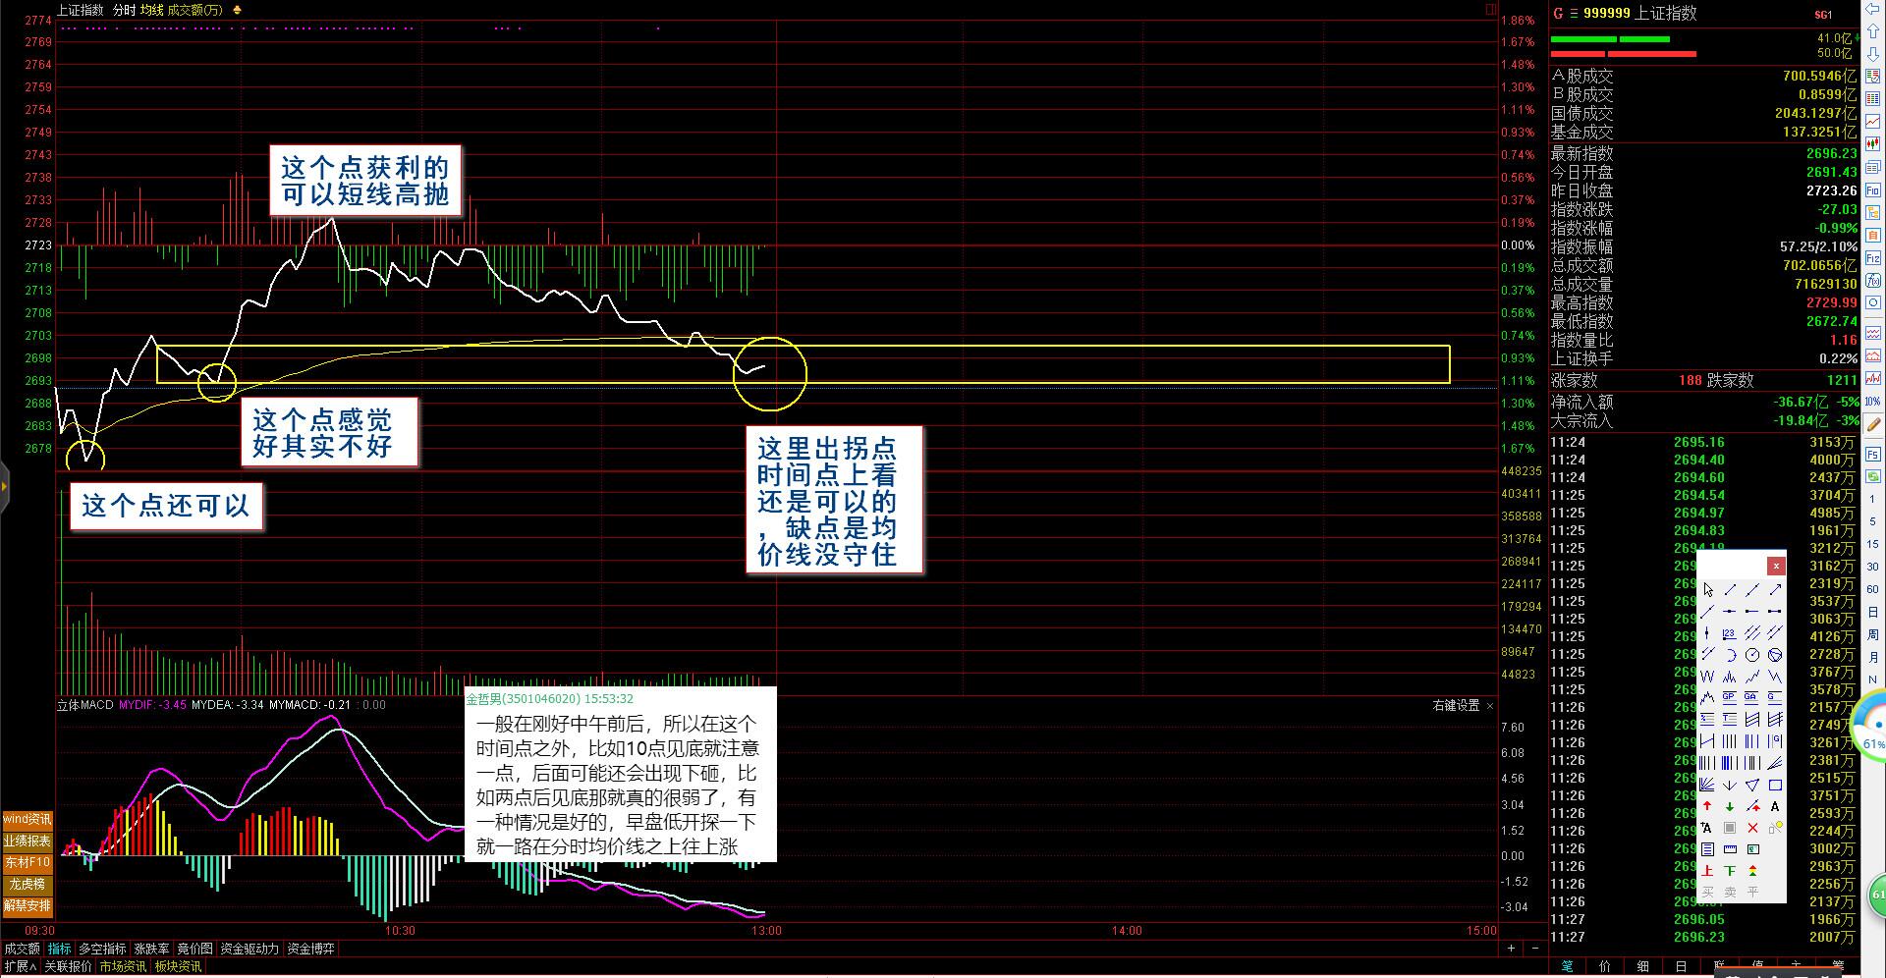Pick the rectangle drawing tool
Image resolution: width=1886 pixels, height=978 pixels.
point(1775,786)
